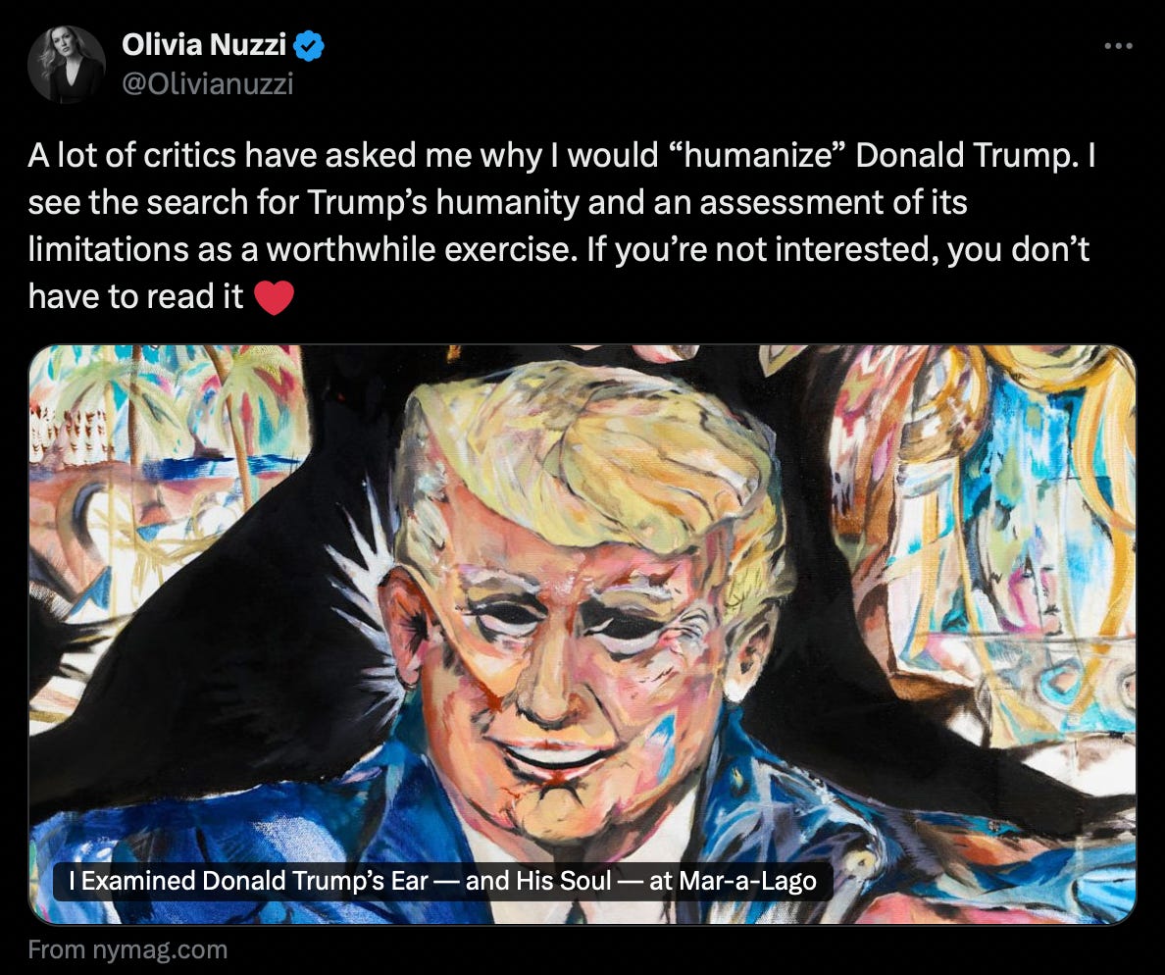Screen dimensions: 1165x975
Task: Click the red heart emoji in tweet
Action: tap(275, 297)
